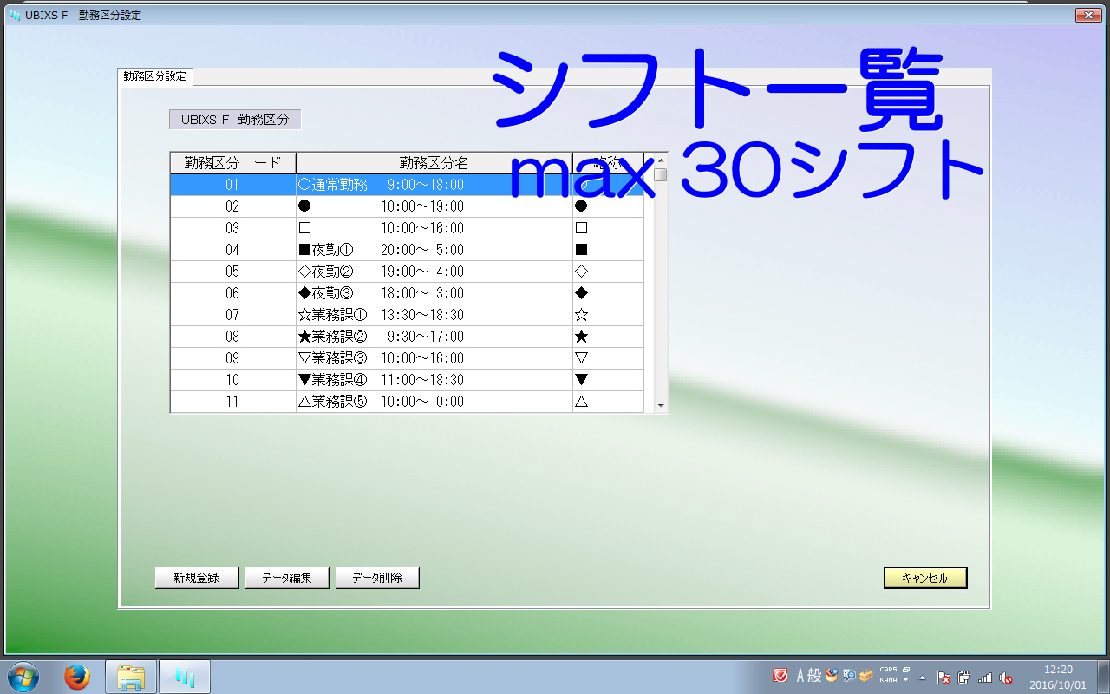This screenshot has width=1110, height=694.
Task: Show hidden system tray icons arrow
Action: (922, 678)
